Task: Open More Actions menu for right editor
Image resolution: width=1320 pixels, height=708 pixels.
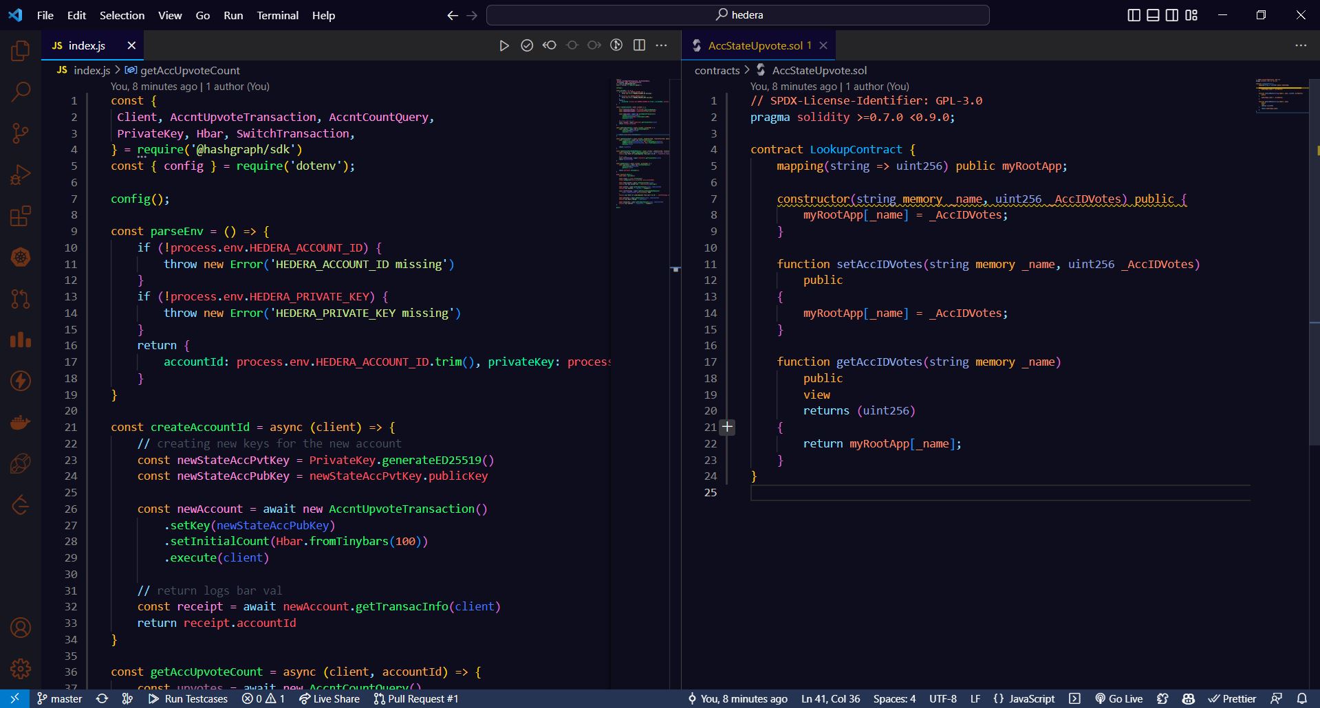Action: click(1301, 45)
